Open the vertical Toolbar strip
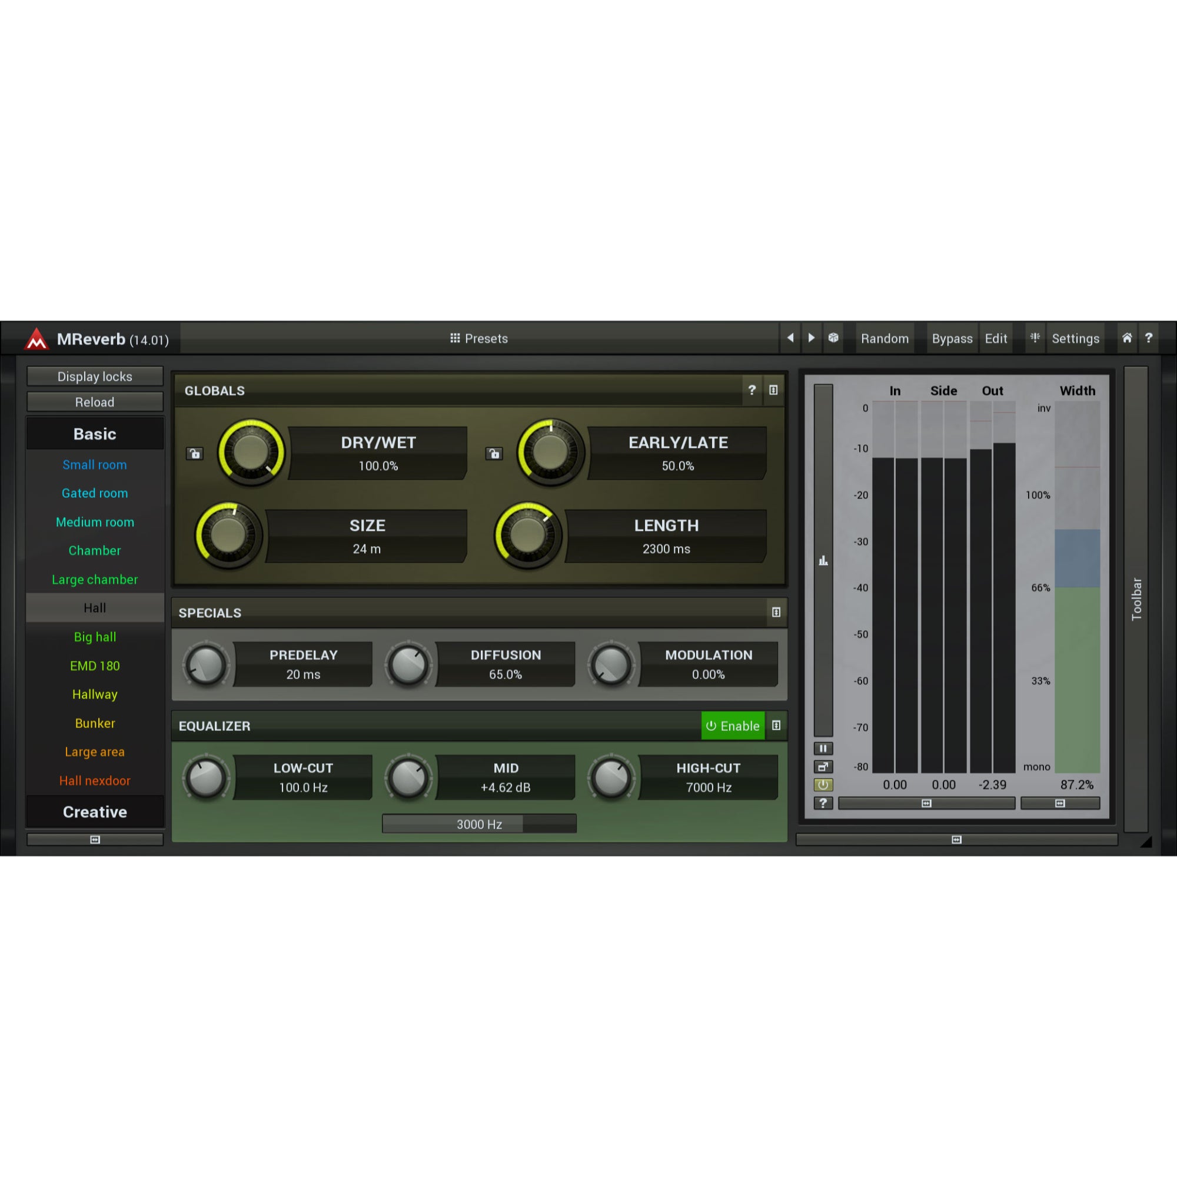The image size is (1177, 1177). coord(1136,599)
